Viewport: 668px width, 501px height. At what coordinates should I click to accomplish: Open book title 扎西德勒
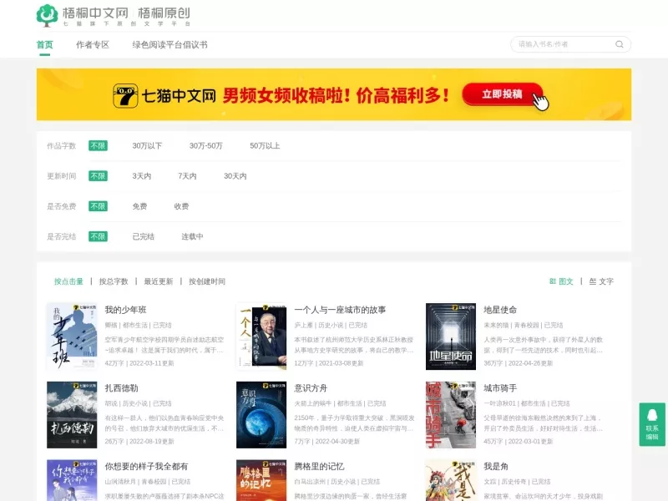click(x=121, y=388)
